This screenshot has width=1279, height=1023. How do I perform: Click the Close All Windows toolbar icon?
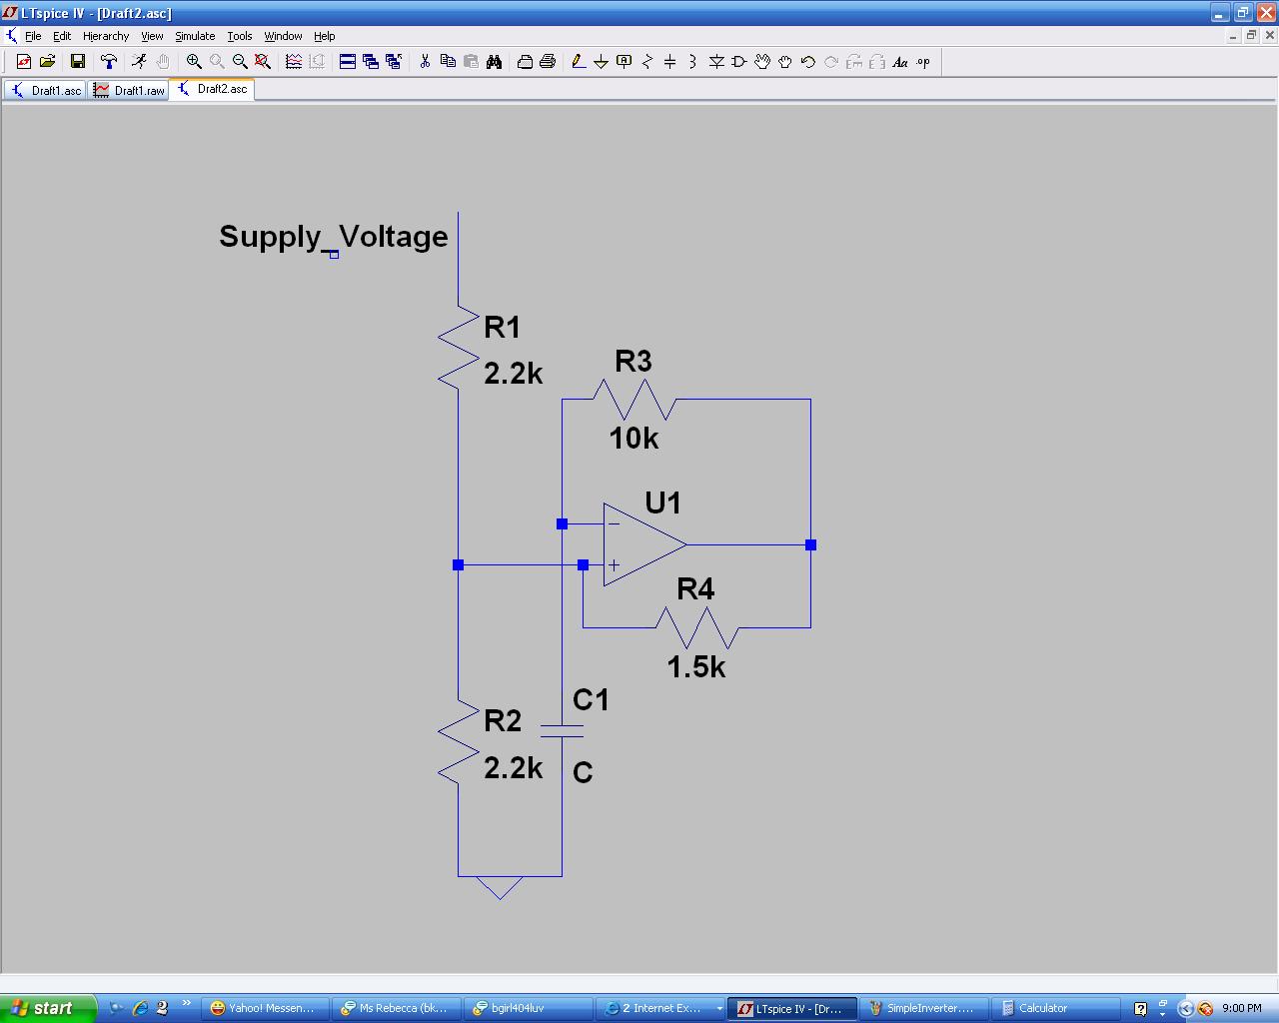coord(394,62)
